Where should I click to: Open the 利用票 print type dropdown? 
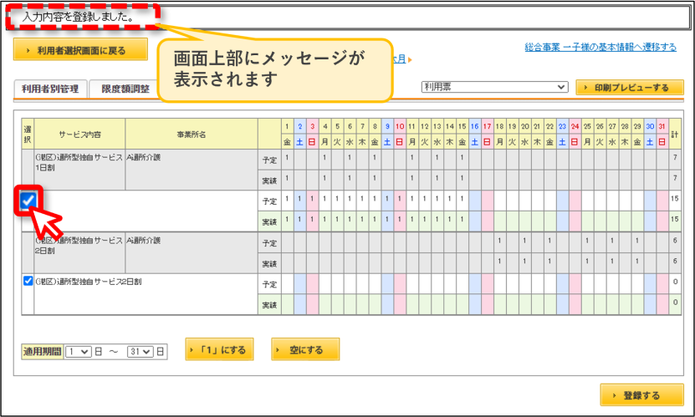coord(494,87)
